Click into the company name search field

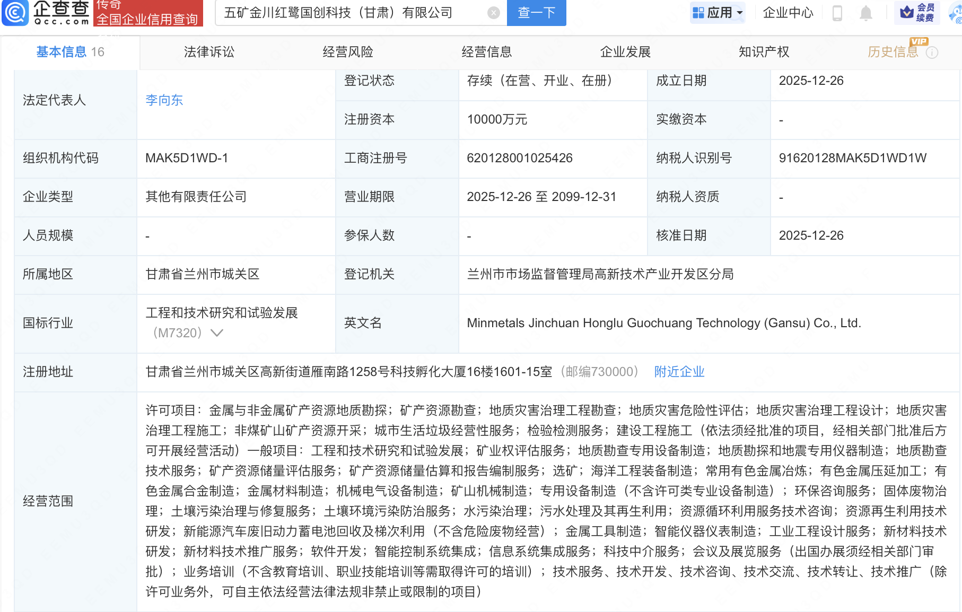tap(350, 13)
